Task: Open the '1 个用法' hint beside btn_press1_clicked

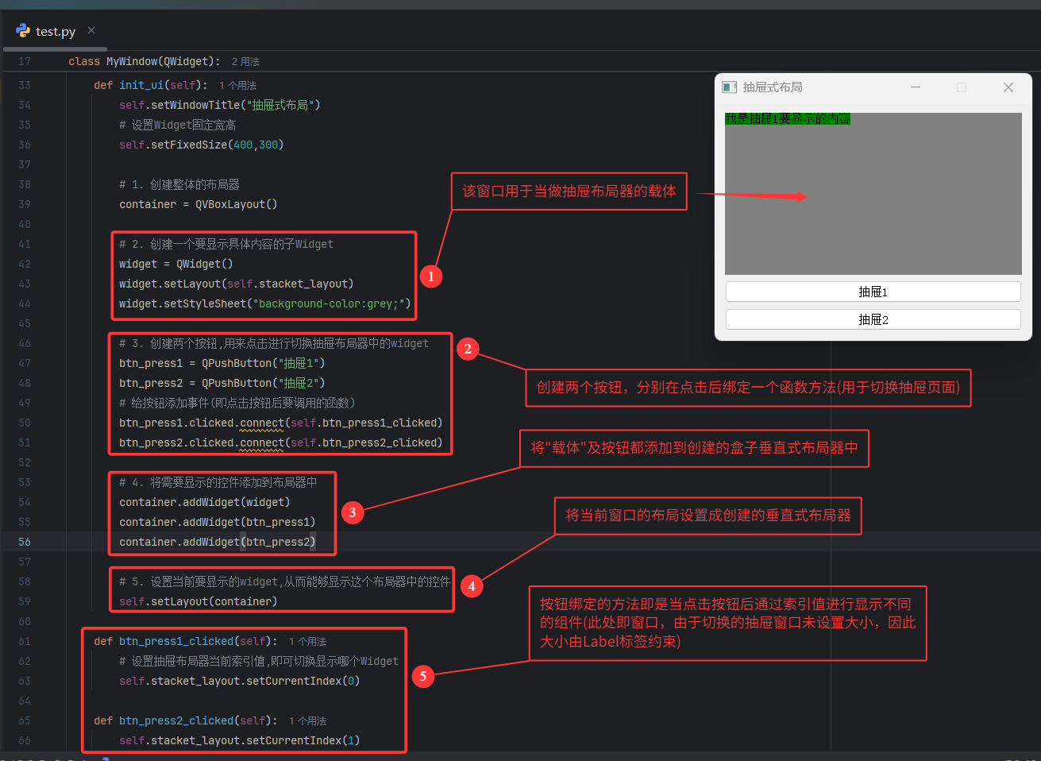Action: pyautogui.click(x=307, y=641)
